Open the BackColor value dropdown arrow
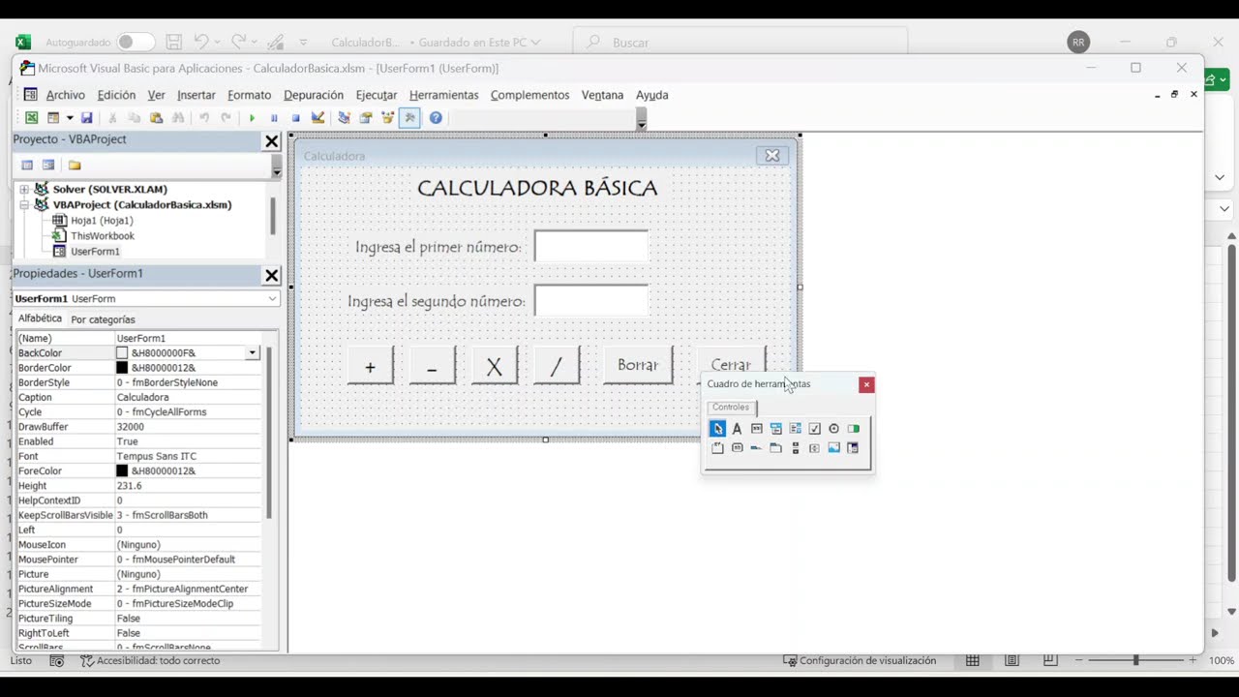This screenshot has height=697, width=1239. (253, 353)
